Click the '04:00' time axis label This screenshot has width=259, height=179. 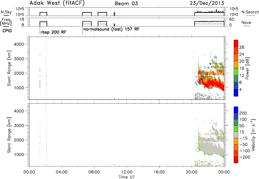pos(62,172)
